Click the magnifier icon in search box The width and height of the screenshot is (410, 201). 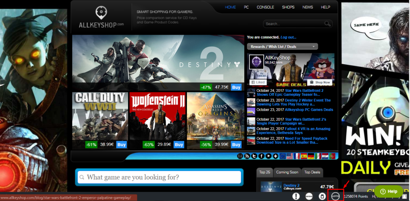pyautogui.click(x=328, y=24)
